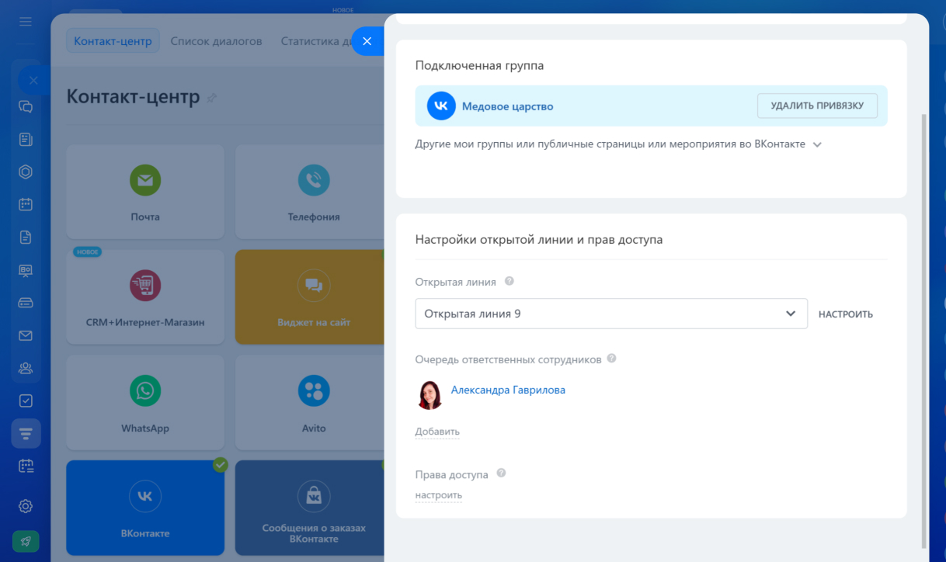Open the settings gear in left sidebar

pos(26,506)
